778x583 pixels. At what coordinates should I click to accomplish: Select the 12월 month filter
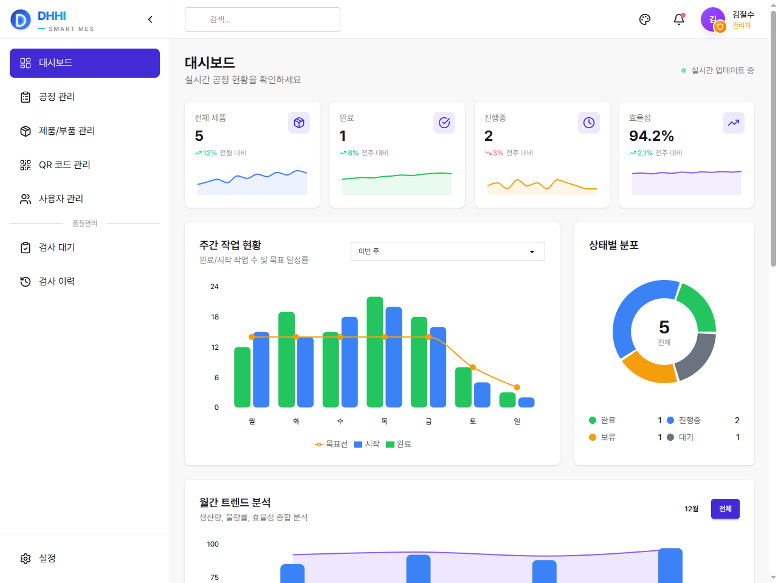coord(692,509)
